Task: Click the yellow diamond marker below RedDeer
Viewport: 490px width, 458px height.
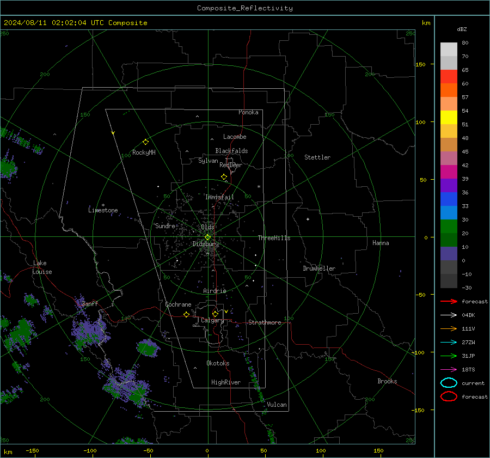Action: (224, 177)
